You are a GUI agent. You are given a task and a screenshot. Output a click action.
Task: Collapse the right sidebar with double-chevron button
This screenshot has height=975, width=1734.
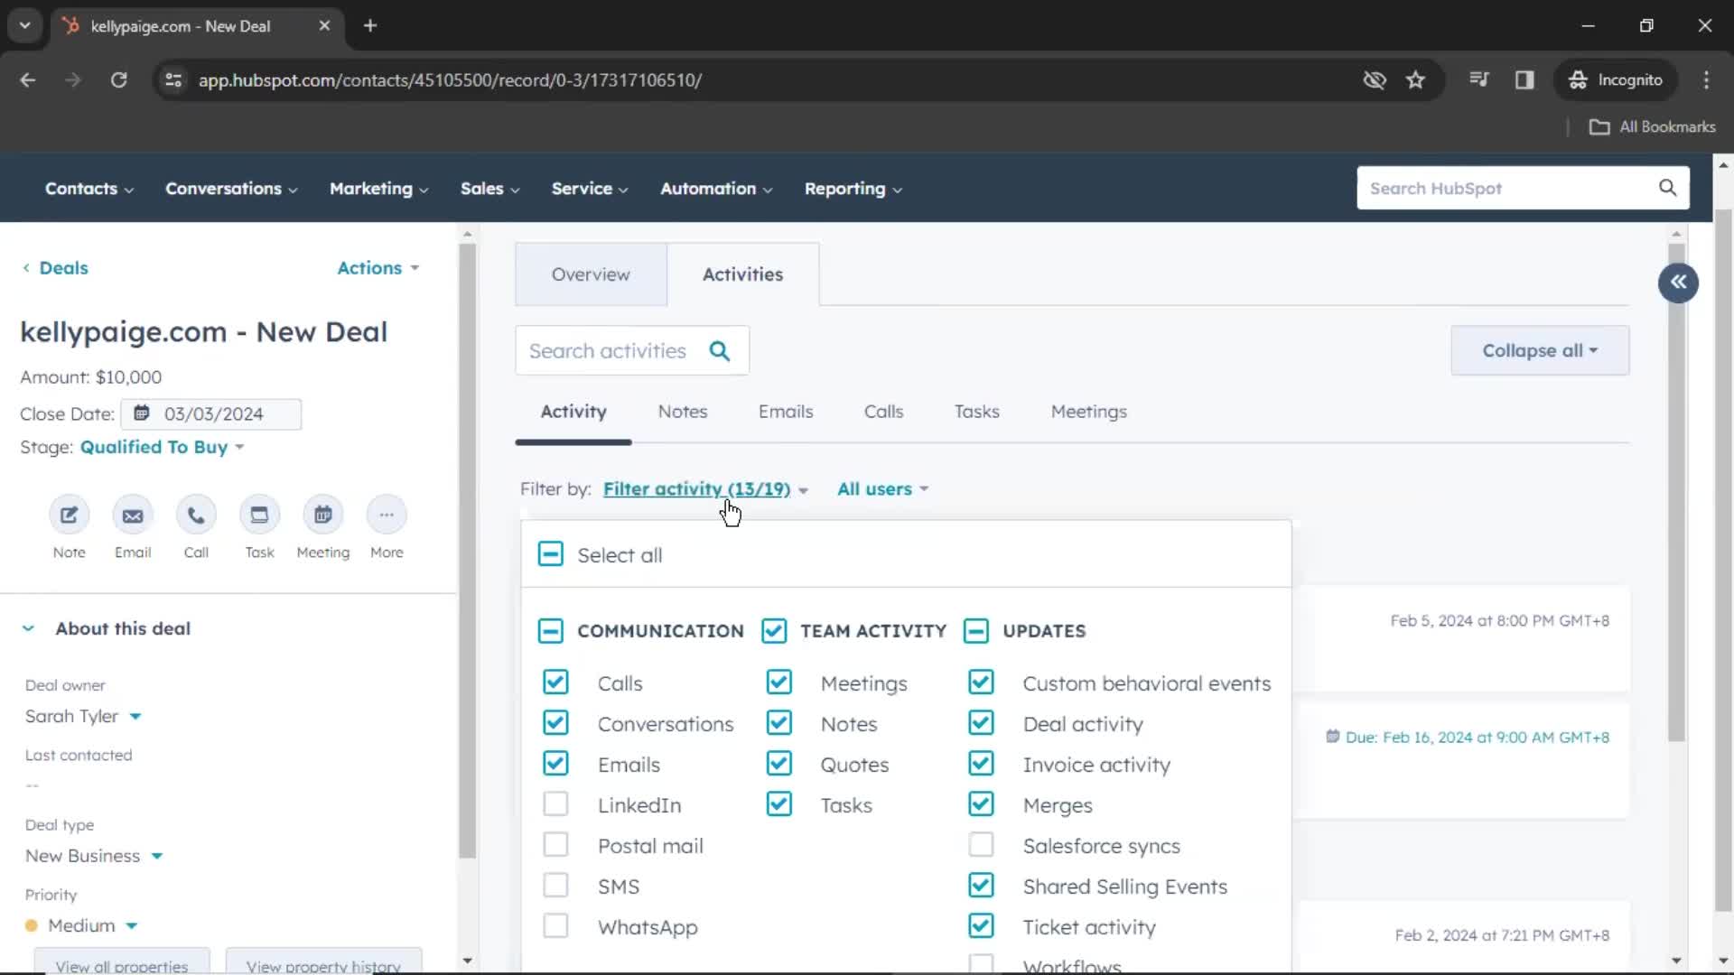click(1678, 283)
